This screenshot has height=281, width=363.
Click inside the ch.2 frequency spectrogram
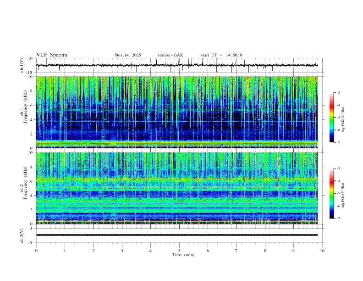(x=177, y=188)
